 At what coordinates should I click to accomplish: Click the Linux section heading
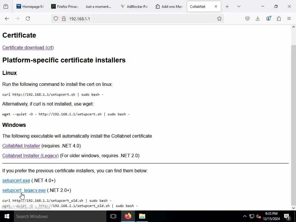tap(10, 73)
